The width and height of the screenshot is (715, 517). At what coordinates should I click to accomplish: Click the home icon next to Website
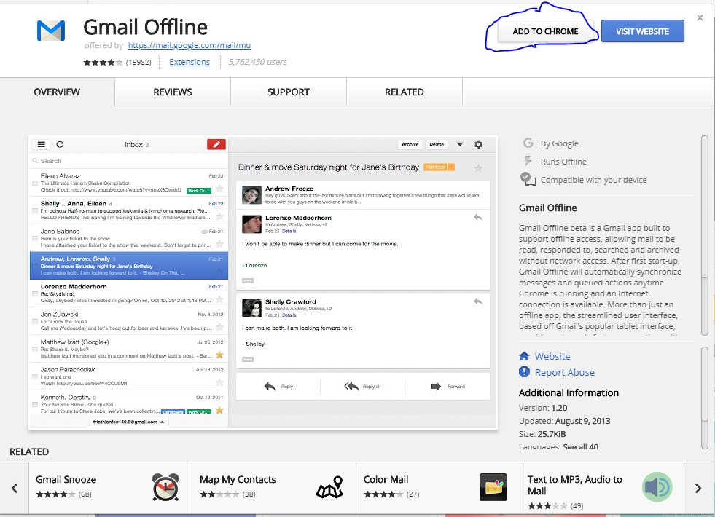tap(524, 356)
